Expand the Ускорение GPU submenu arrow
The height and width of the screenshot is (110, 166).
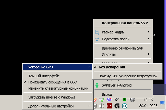pyautogui.click(x=89, y=67)
